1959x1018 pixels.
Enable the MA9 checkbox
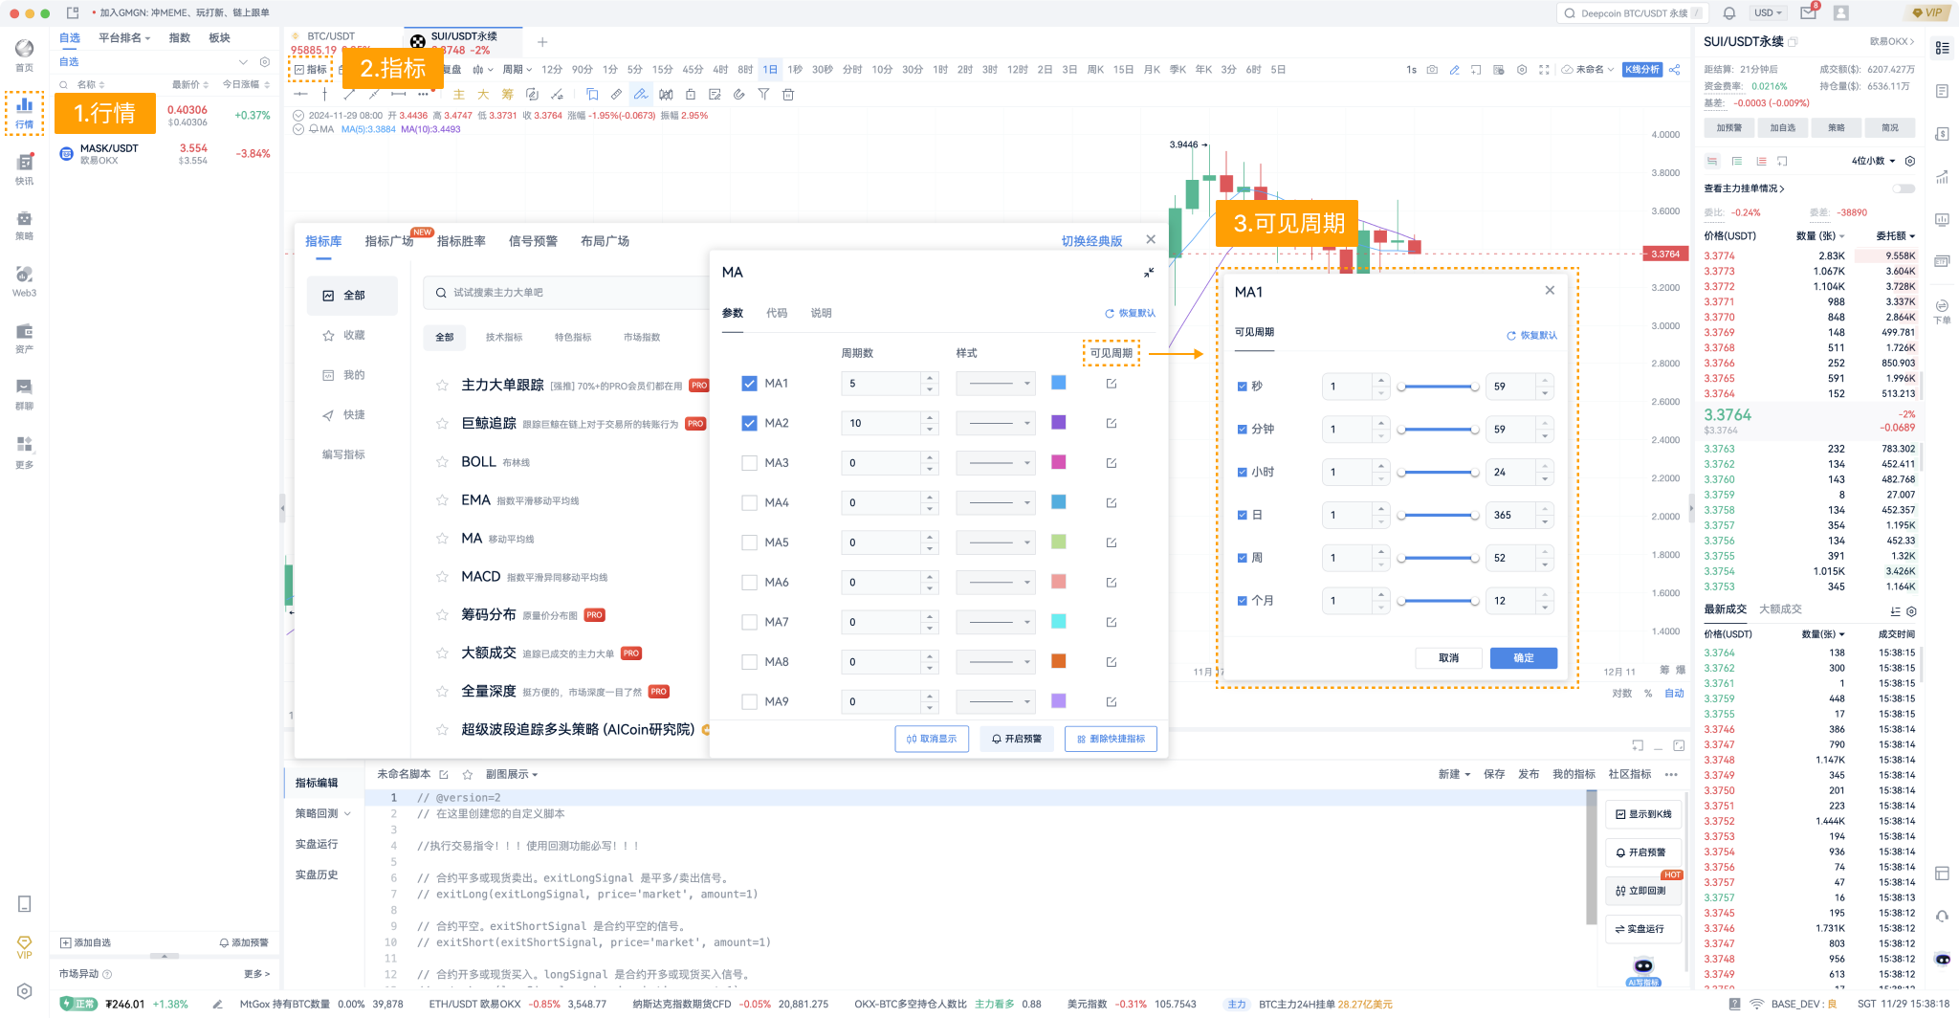click(749, 701)
